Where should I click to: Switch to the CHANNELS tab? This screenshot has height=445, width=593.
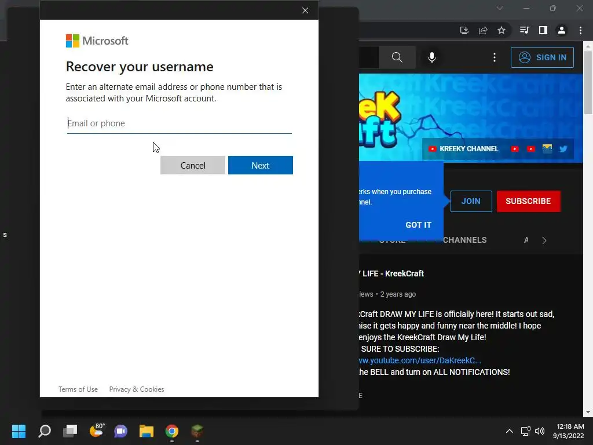coord(464,240)
